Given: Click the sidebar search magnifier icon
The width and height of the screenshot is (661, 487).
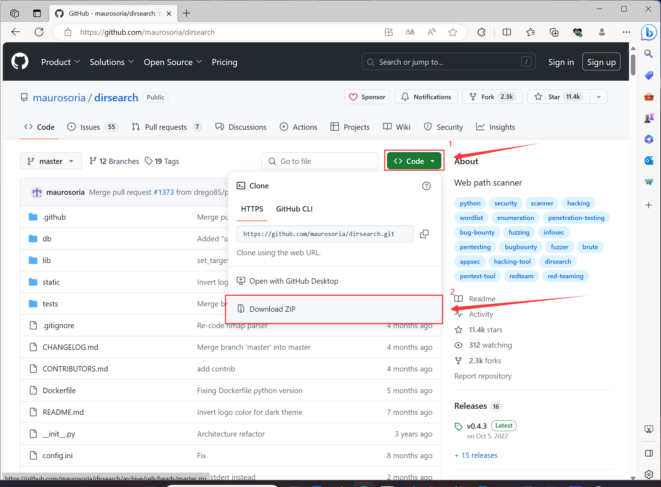Looking at the screenshot, I should point(649,54).
